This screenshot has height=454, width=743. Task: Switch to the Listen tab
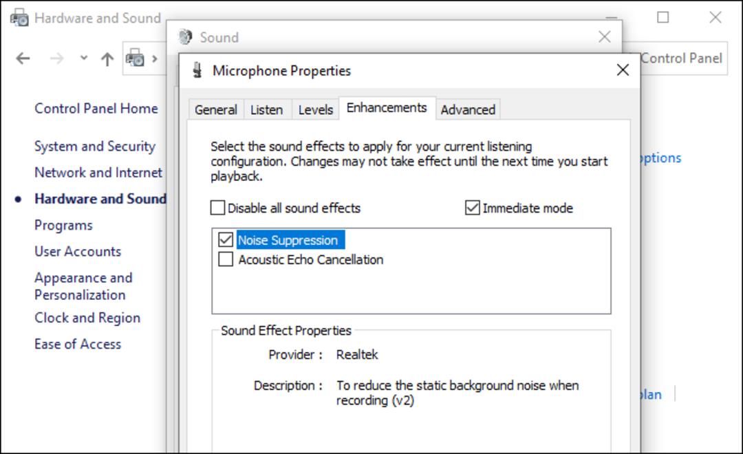[x=266, y=109]
